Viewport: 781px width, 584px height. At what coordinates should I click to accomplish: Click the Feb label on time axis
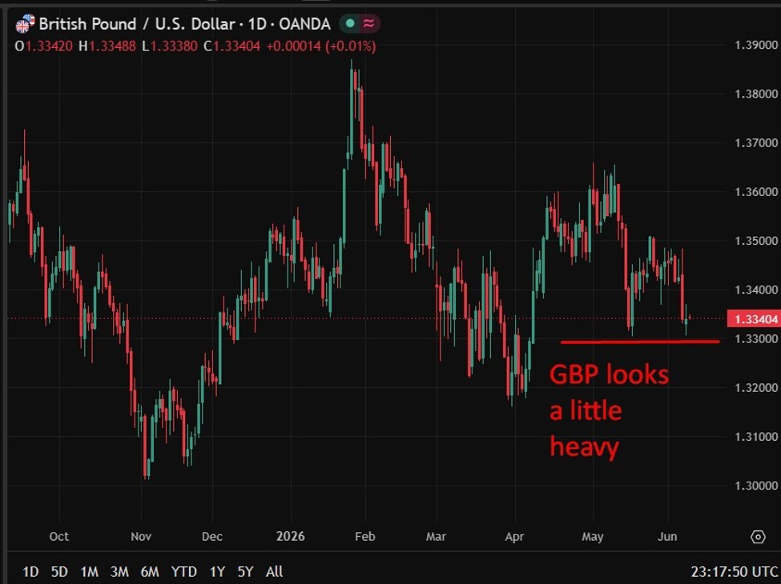click(364, 537)
